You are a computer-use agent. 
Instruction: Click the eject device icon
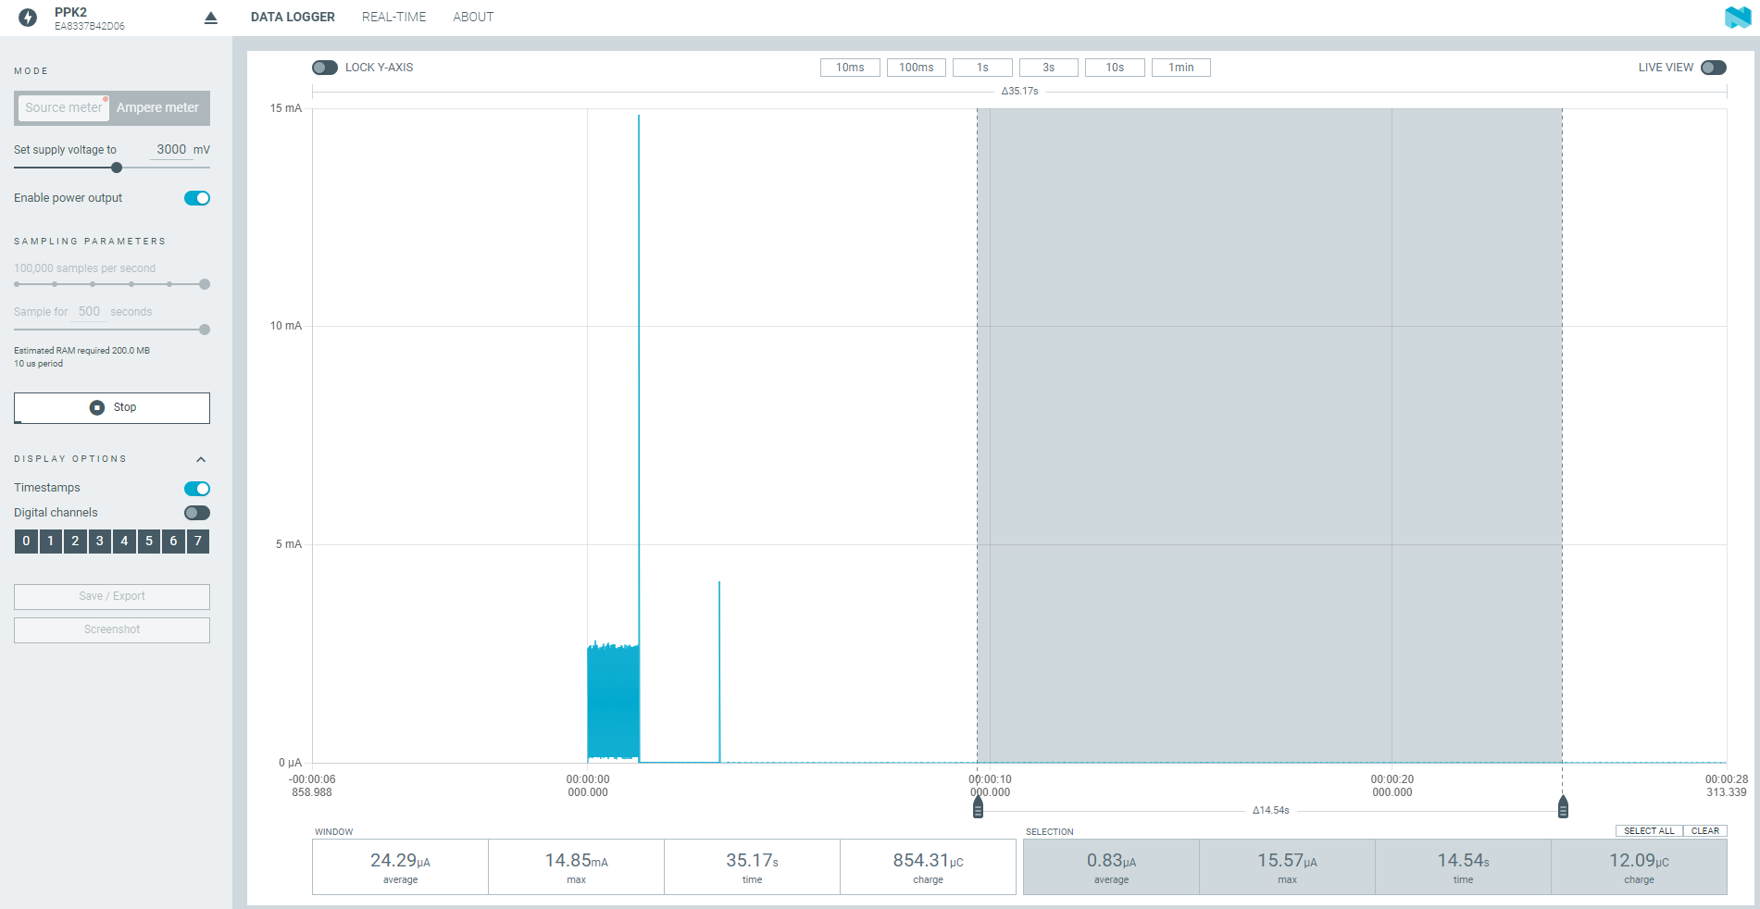(210, 18)
